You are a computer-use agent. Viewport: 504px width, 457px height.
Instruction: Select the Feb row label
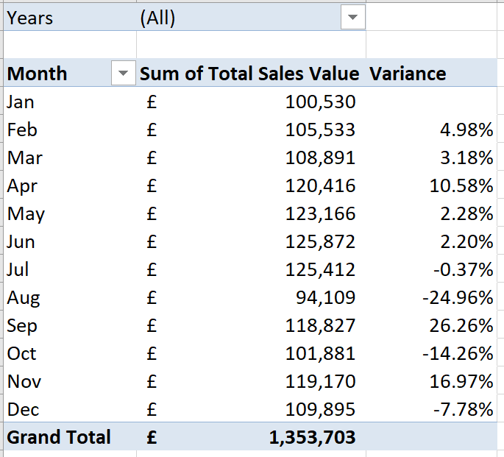point(22,130)
